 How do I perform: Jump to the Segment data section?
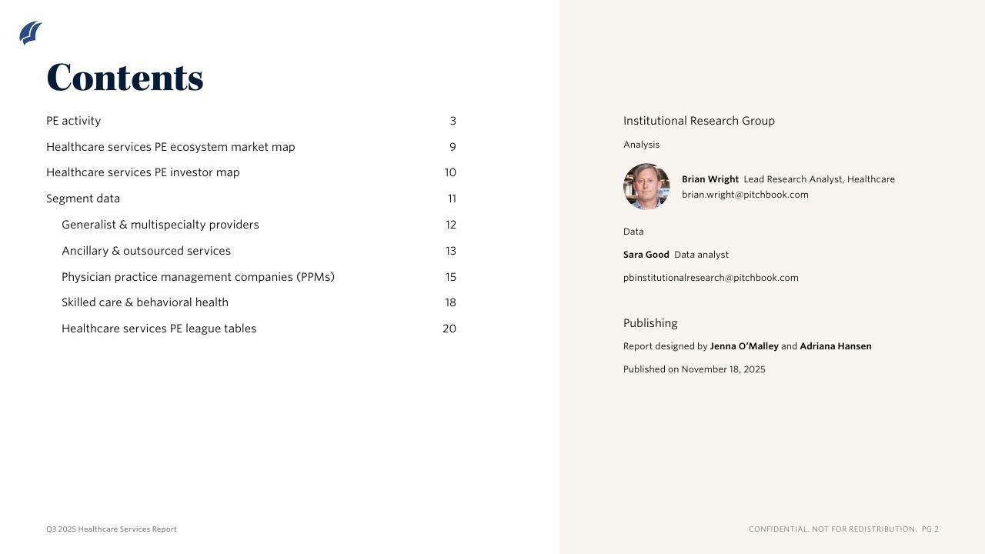tap(83, 199)
